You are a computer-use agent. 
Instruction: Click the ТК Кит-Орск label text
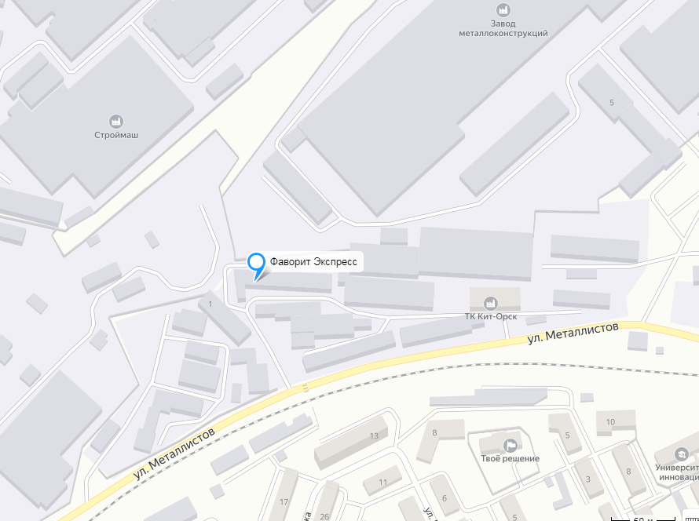point(491,317)
